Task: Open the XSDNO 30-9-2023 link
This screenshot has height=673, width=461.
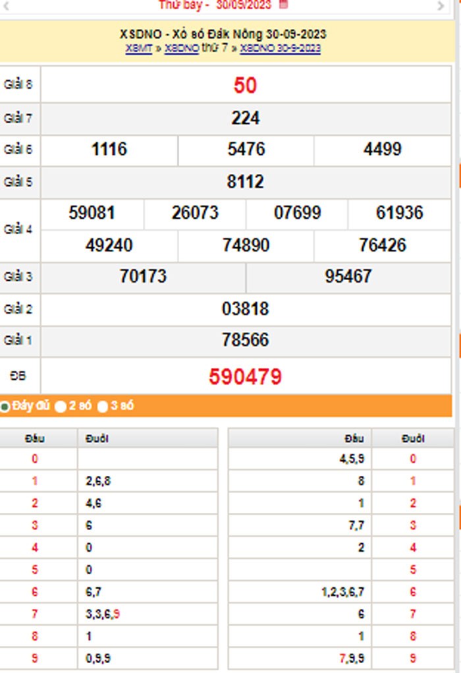Action: point(280,49)
